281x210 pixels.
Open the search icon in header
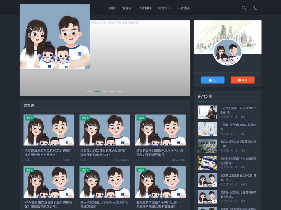point(244,8)
